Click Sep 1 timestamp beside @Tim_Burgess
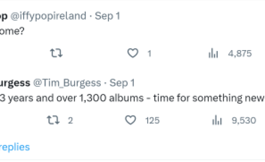This screenshot has height=162, width=265. (122, 83)
